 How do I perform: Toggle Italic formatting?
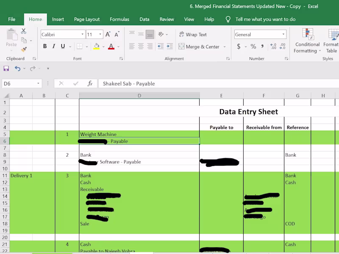pos(54,46)
